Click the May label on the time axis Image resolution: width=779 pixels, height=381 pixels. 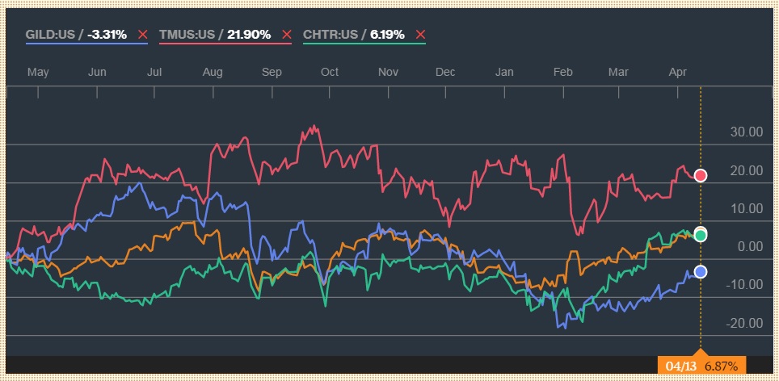pos(38,72)
